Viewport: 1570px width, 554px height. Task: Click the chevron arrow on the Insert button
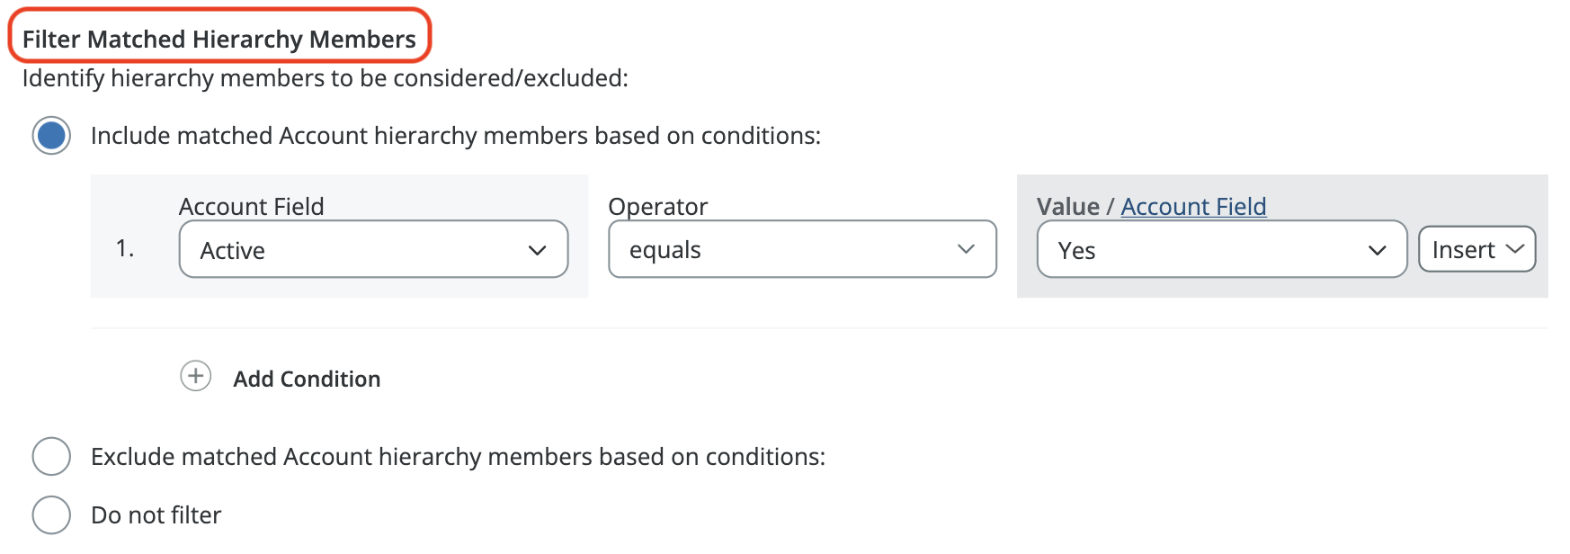click(1515, 248)
